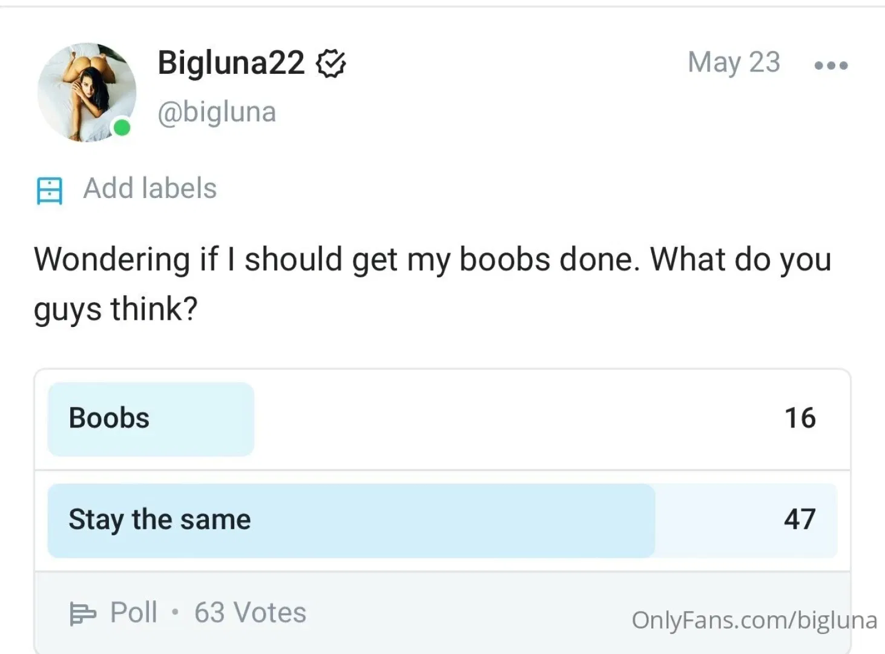Image resolution: width=885 pixels, height=654 pixels.
Task: Click the green online status dot
Action: (122, 128)
